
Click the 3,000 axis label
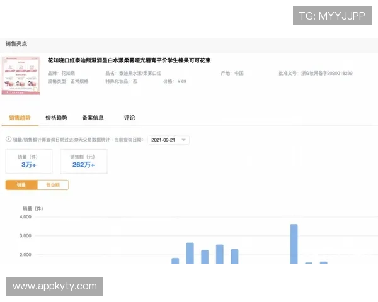pos(25,235)
